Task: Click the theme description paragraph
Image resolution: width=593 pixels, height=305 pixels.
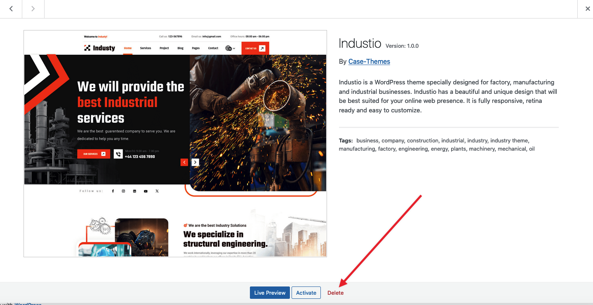Action: click(448, 96)
